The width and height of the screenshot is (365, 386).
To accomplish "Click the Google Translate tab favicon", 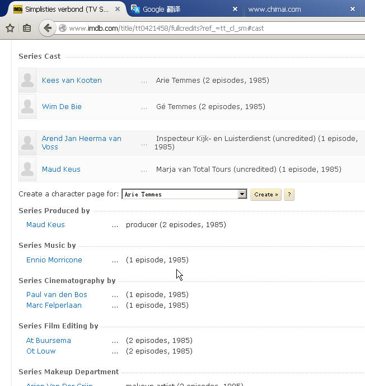I will [135, 10].
